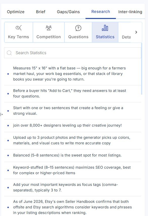Select the 'Balanced (5–8 sentences)' statistic
Viewport: 148px width, 216px height.
pyautogui.click(x=73, y=155)
